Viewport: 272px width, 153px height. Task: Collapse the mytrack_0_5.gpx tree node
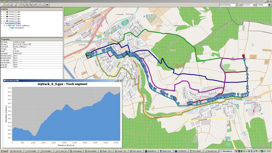pos(2,23)
